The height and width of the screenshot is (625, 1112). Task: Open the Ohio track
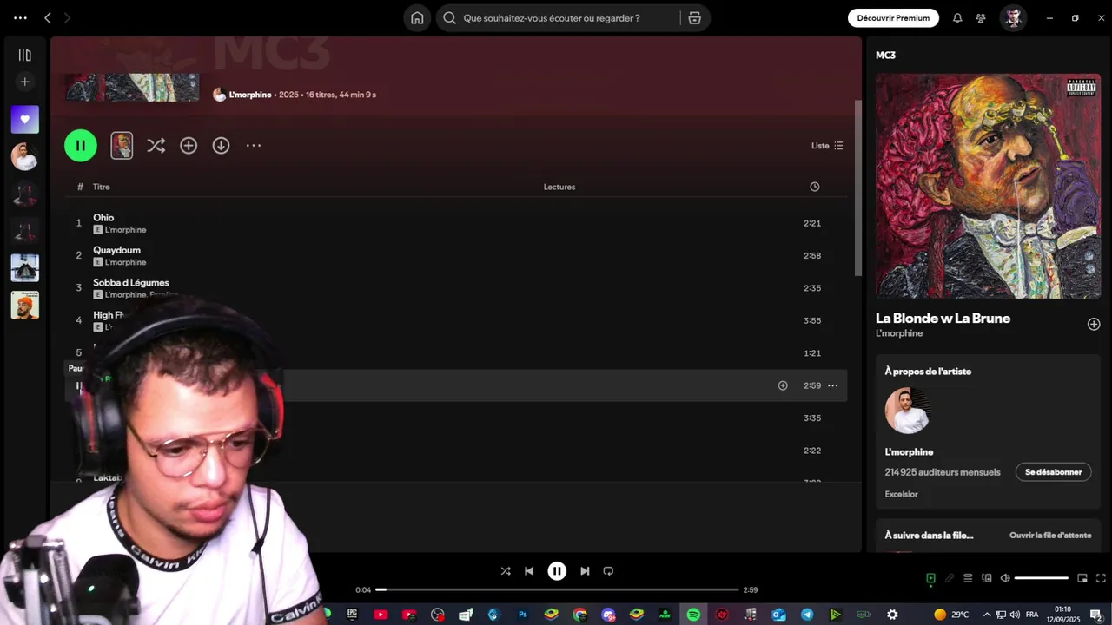[x=103, y=217]
